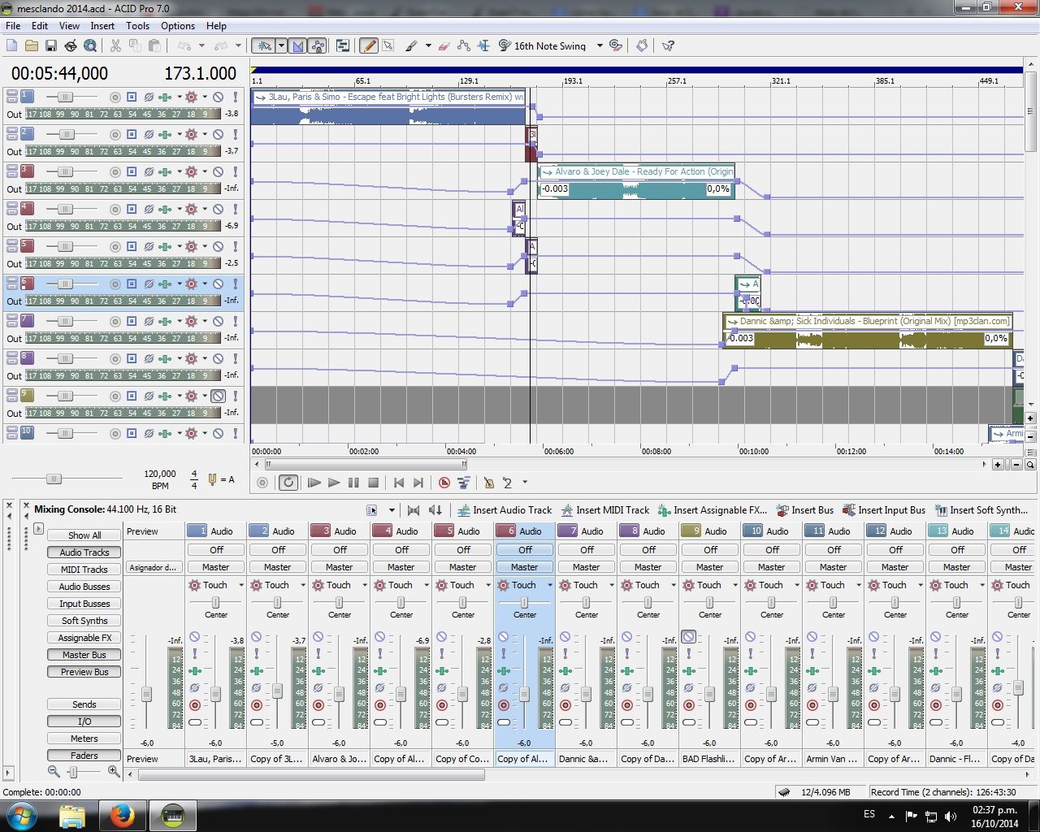Click the Loop Playback button

[288, 483]
